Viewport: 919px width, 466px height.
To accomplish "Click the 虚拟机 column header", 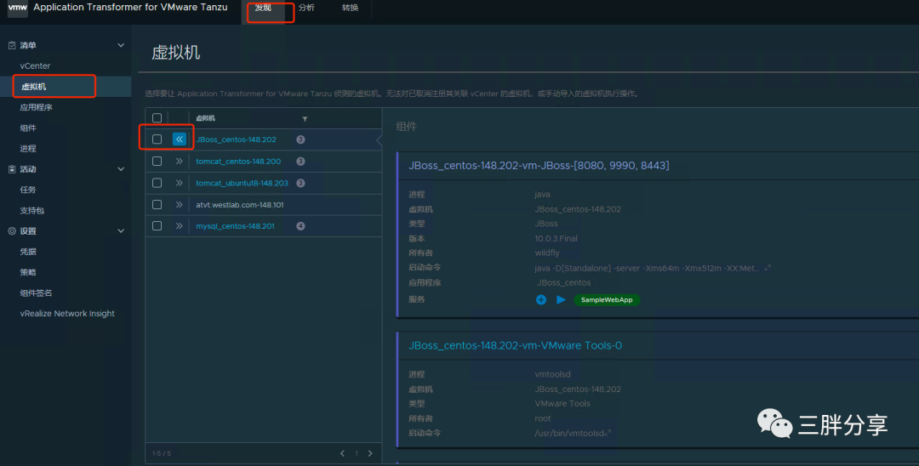I will 205,118.
